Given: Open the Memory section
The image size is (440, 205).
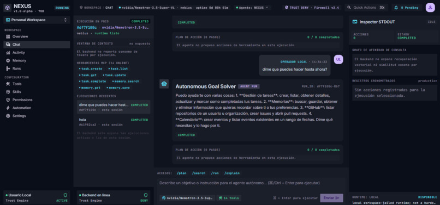Looking at the screenshot, I should [37, 60].
